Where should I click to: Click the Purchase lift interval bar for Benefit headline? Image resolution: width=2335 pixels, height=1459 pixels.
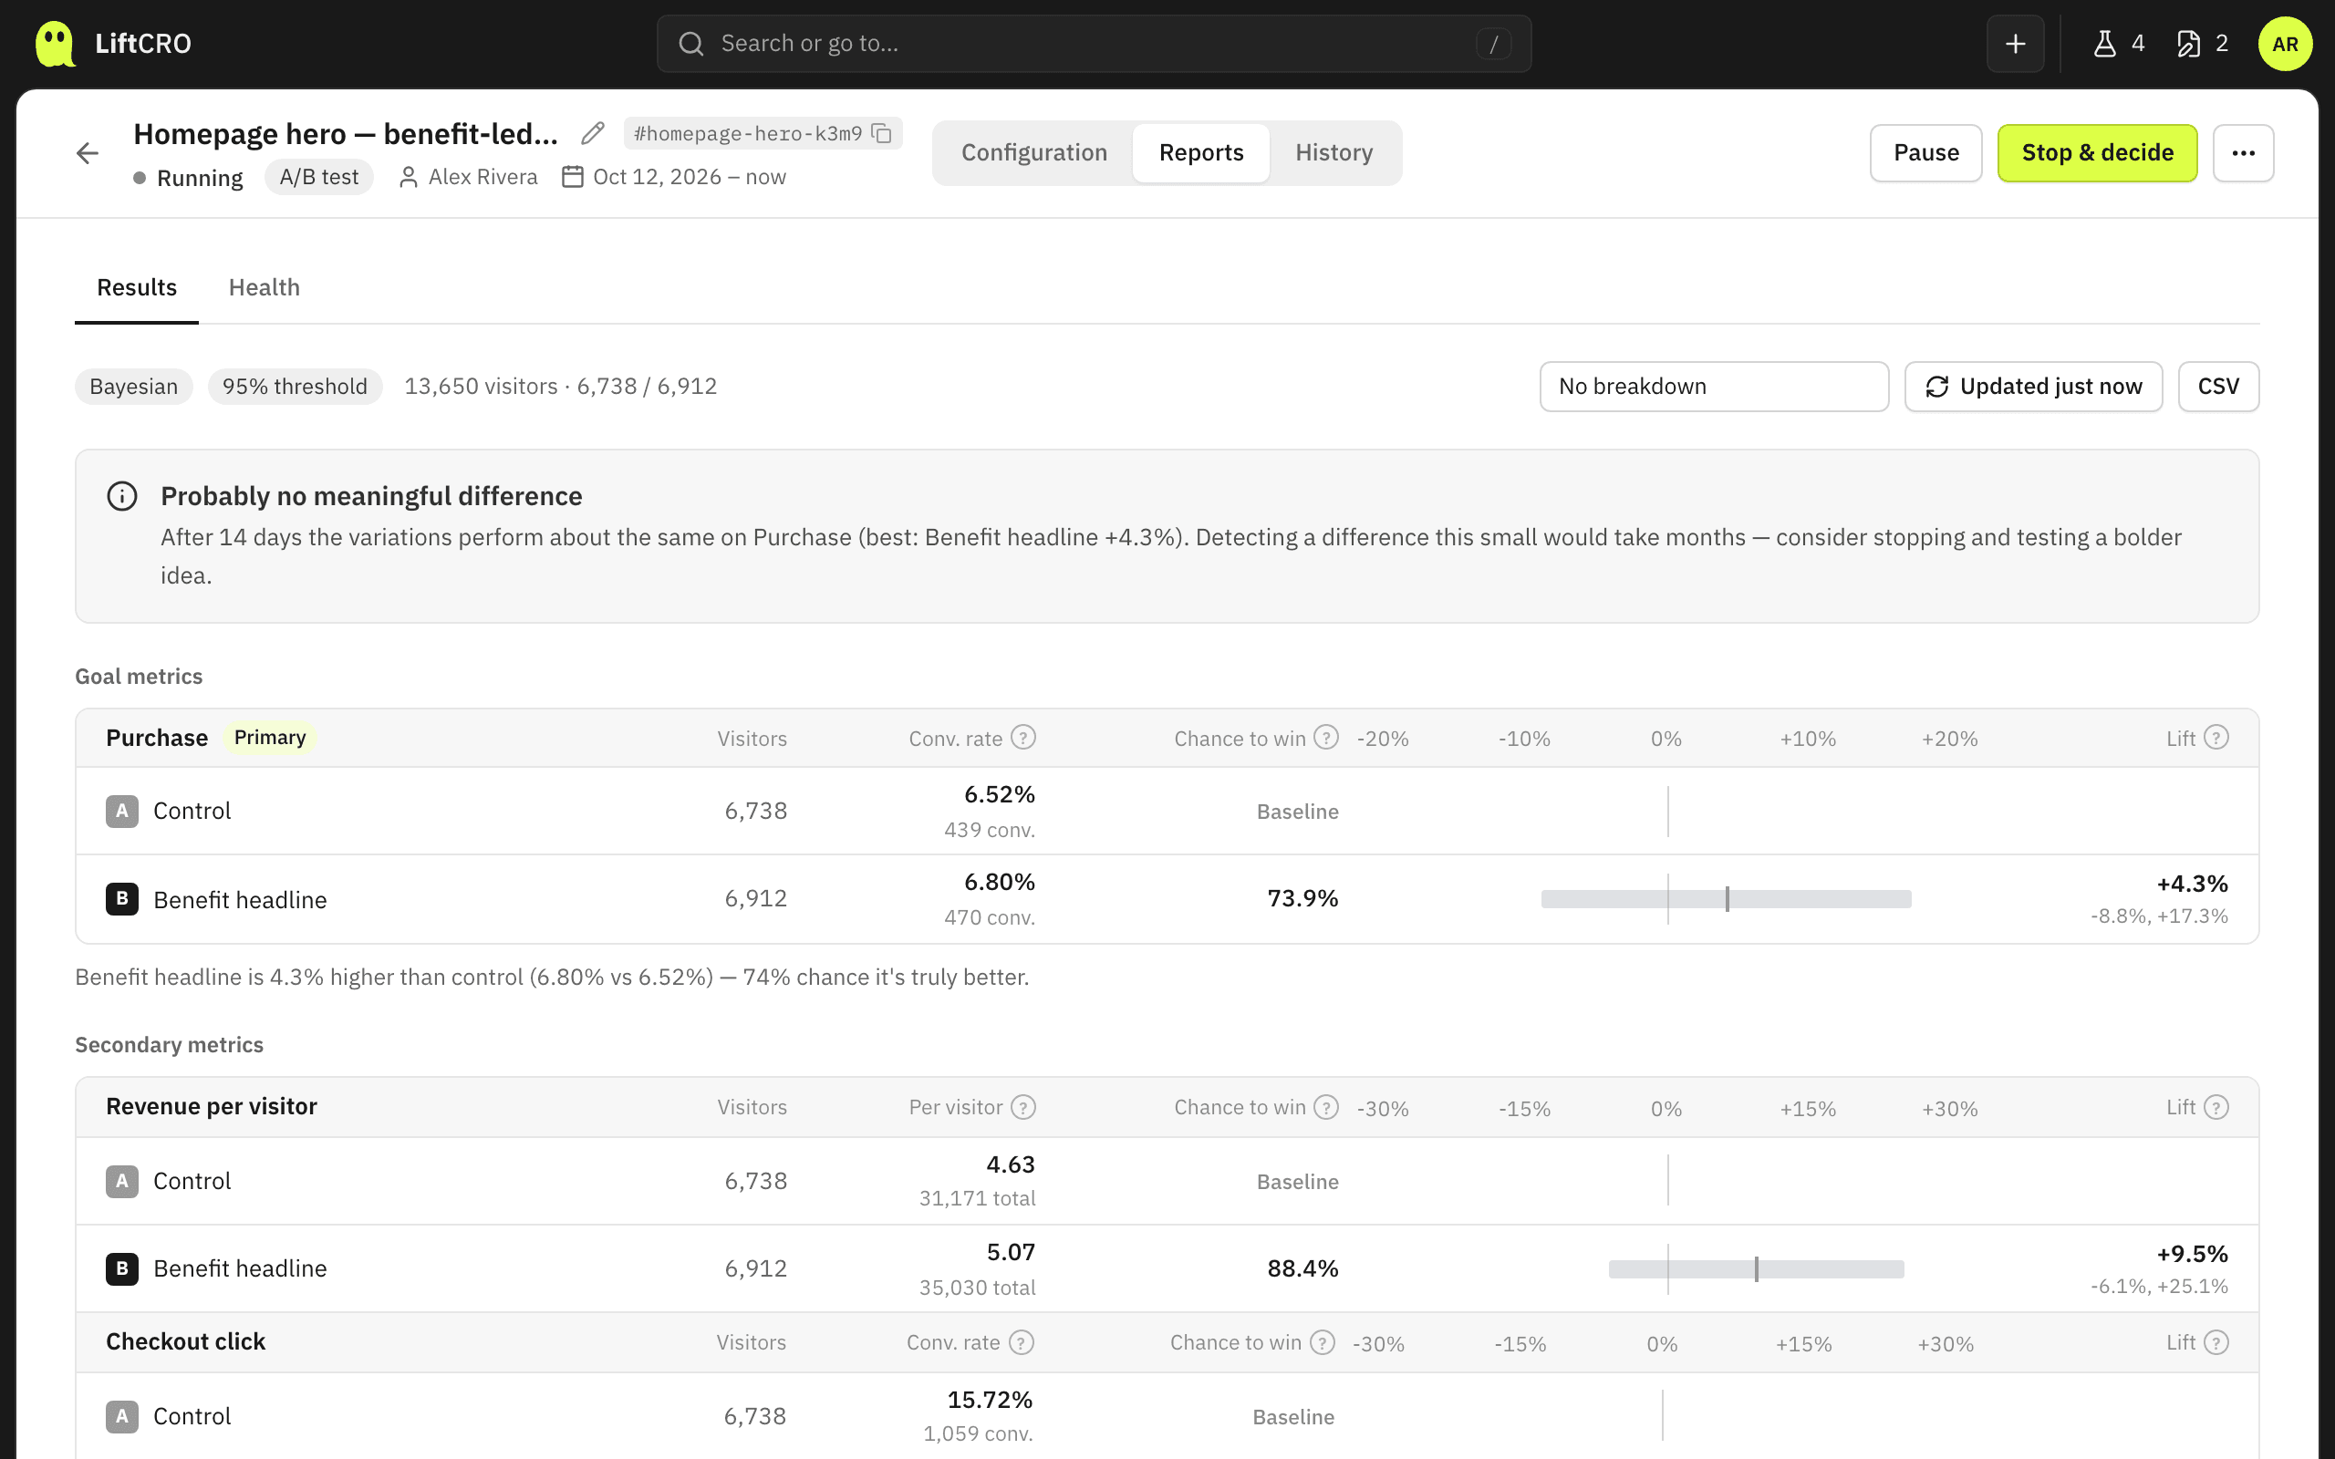(1725, 899)
